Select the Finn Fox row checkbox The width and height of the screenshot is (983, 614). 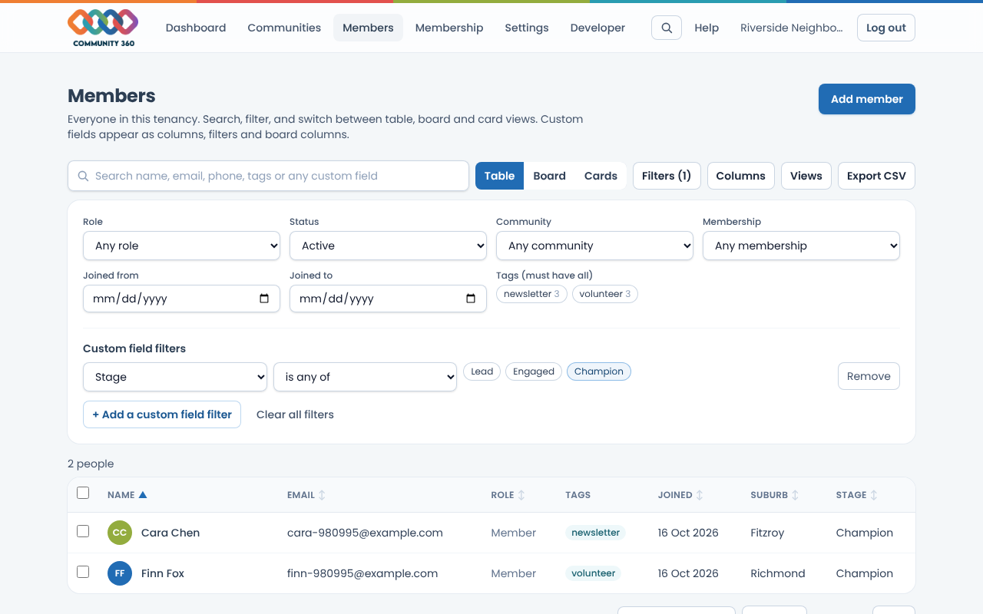click(83, 572)
